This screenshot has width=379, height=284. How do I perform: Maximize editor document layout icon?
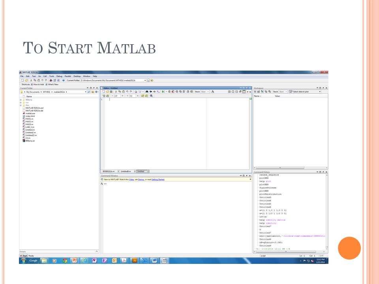(x=244, y=92)
